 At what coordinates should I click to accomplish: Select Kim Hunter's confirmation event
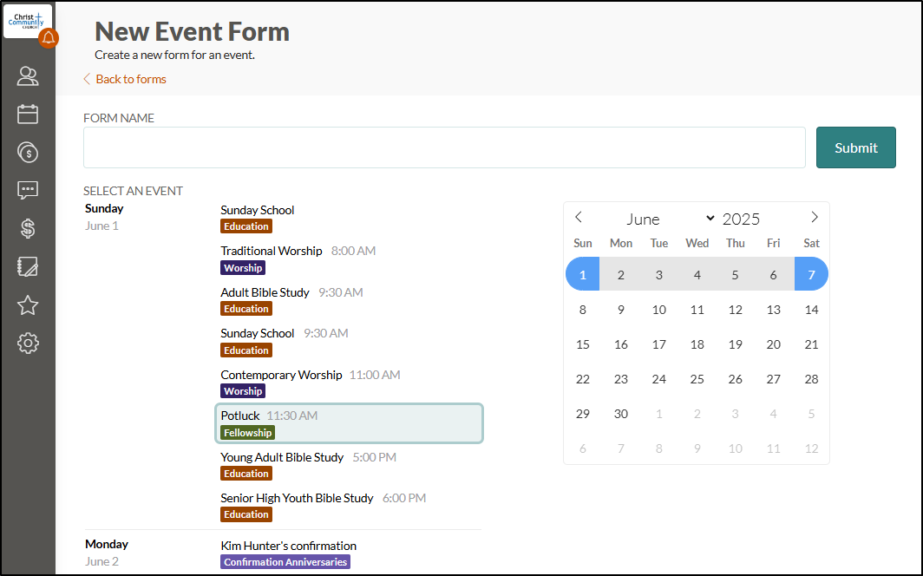289,553
